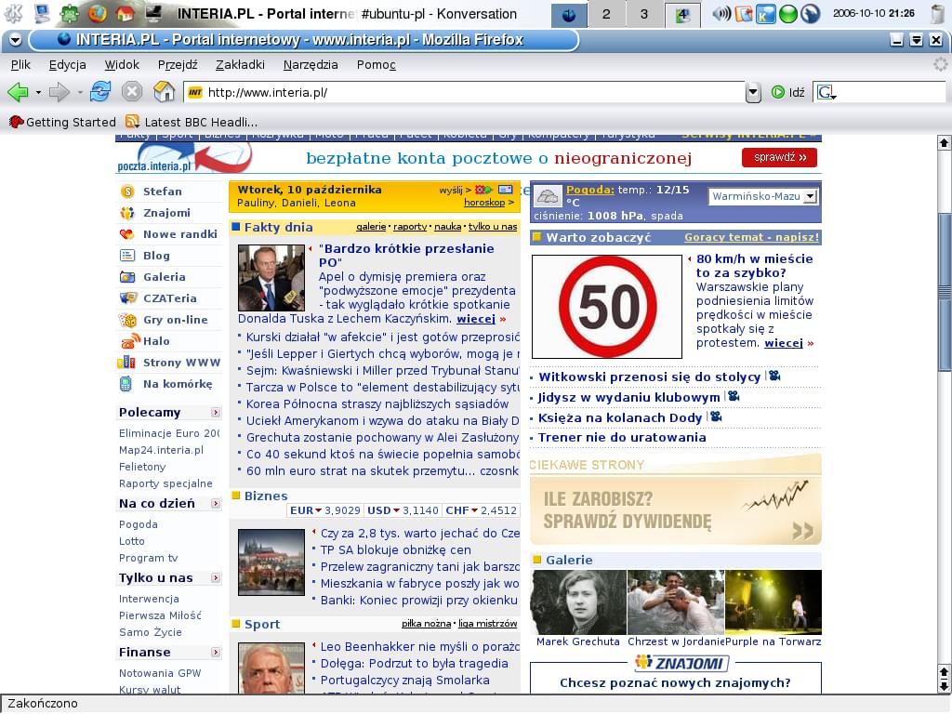Open the KDE menu gear icon

(x=13, y=13)
